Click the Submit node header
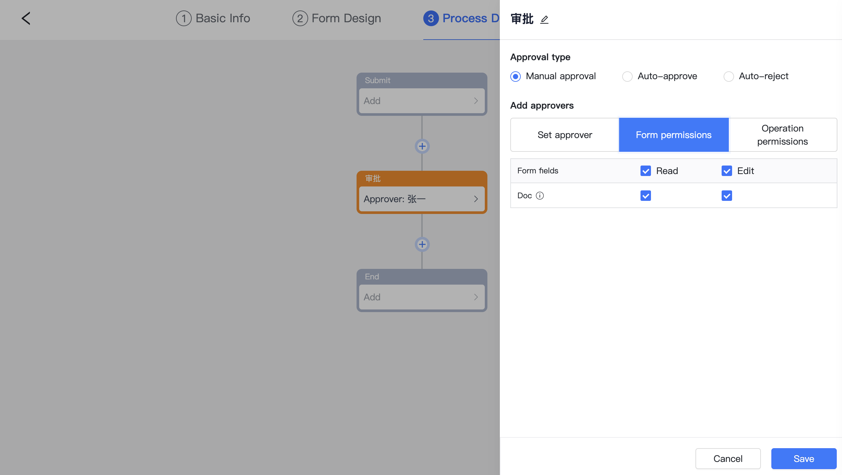Screen dimensions: 842x475 pyautogui.click(x=422, y=80)
